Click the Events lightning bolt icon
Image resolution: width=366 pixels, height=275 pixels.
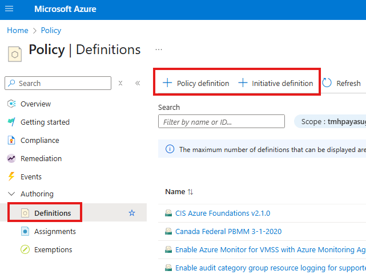pos(11,177)
